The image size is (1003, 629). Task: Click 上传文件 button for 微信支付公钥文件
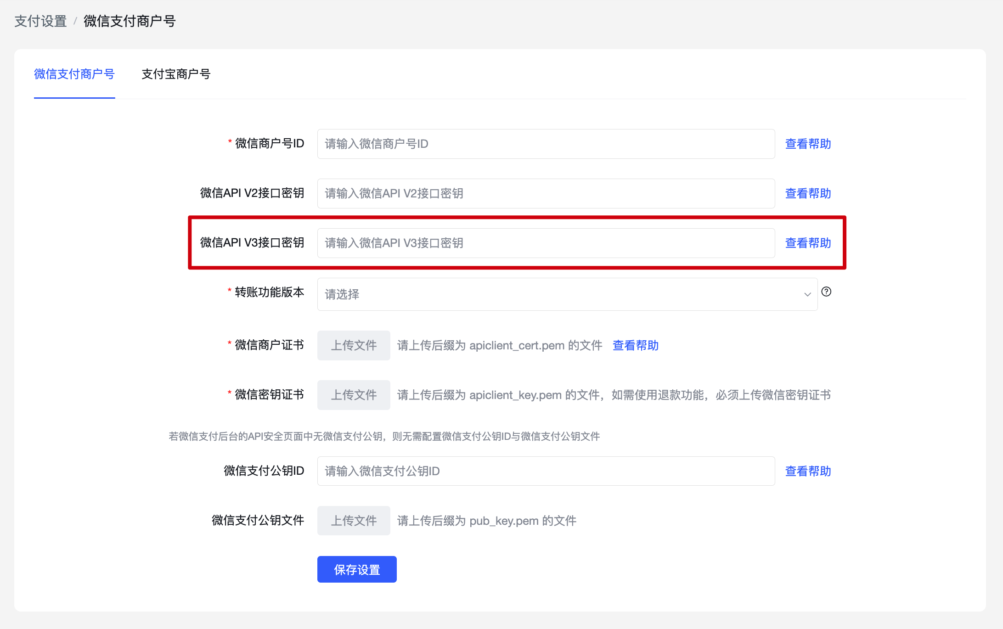[x=354, y=521]
